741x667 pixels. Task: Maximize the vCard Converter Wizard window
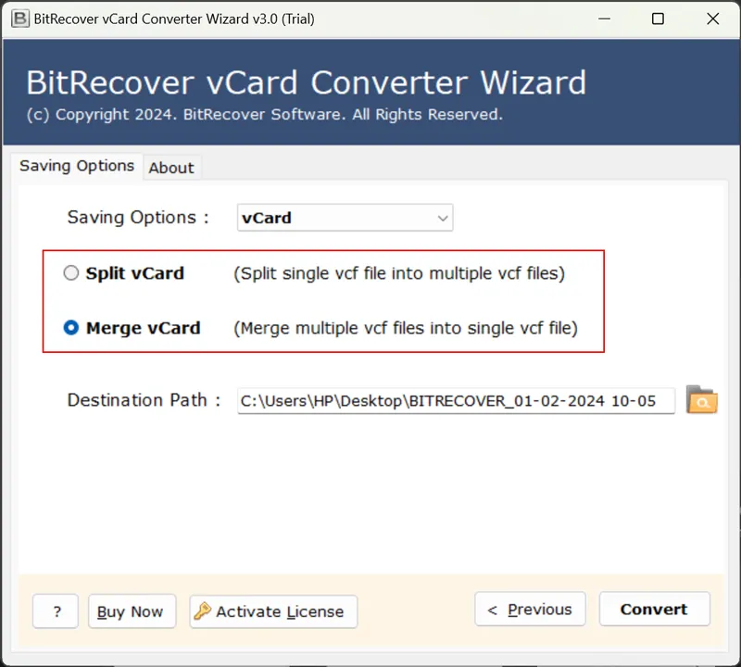[x=658, y=19]
